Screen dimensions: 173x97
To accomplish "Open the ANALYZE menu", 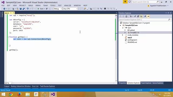I will (68, 5).
